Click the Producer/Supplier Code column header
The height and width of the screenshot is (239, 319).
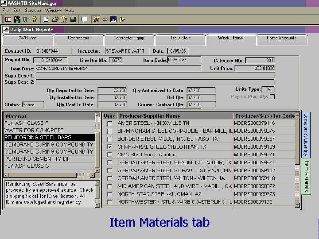265,116
